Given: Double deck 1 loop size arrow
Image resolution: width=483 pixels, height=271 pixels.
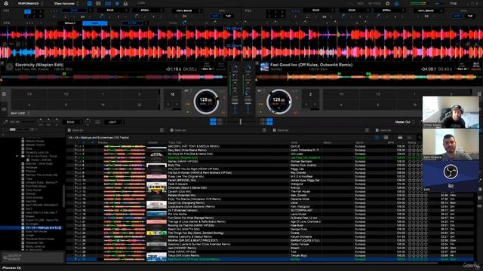Looking at the screenshot, I should [x=177, y=105].
